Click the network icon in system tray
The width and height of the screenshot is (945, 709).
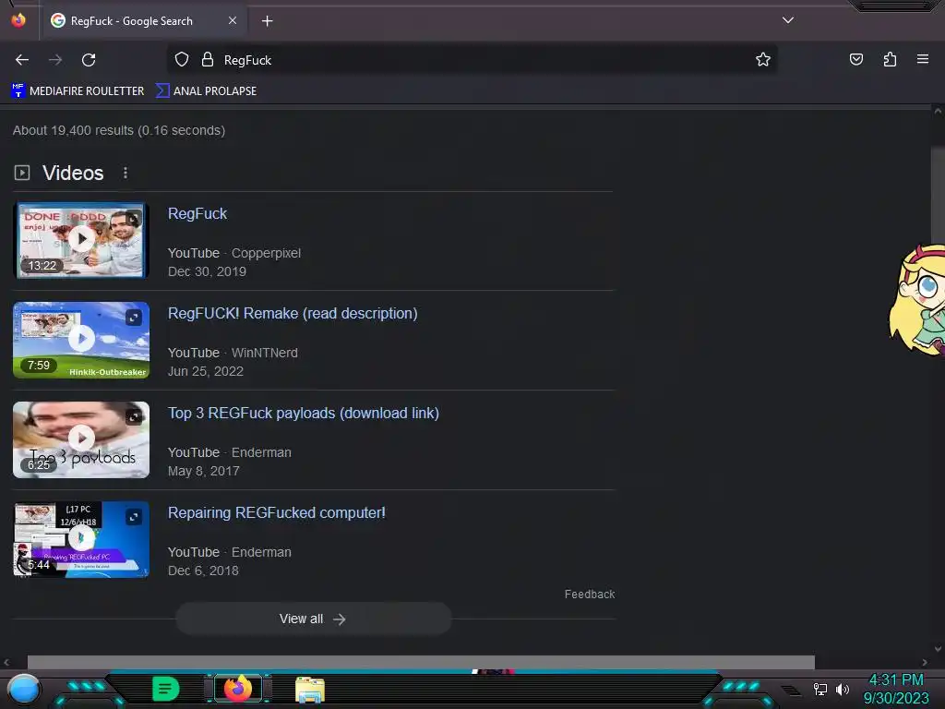pos(820,689)
